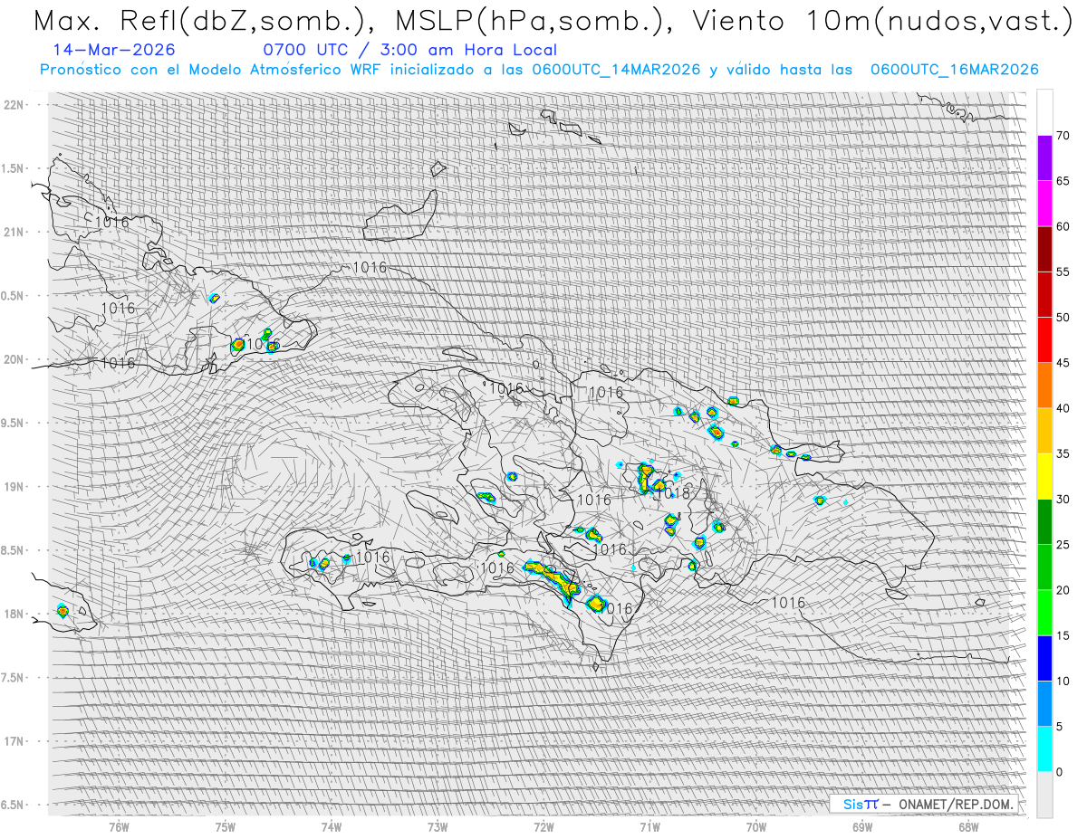Click the 68W longitude label
Image resolution: width=1087 pixels, height=839 pixels.
coord(968,827)
